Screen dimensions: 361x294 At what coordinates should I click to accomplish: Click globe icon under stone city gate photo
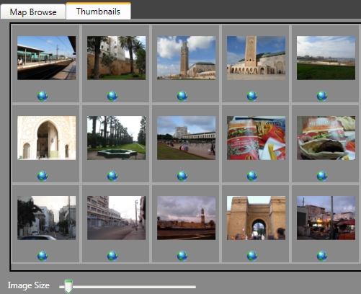click(x=252, y=256)
